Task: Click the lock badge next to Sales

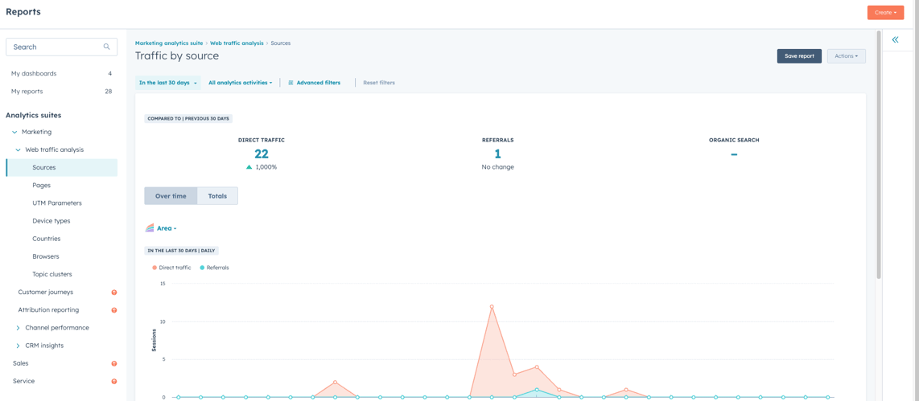Action: coord(114,363)
